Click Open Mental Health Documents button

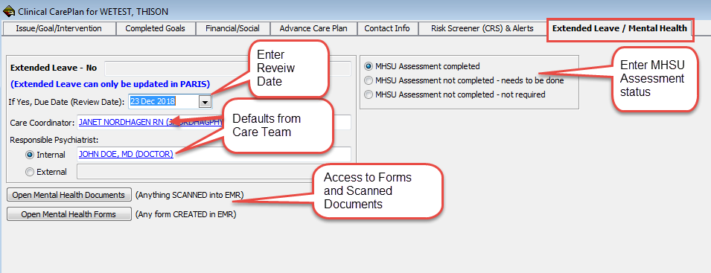tap(69, 195)
